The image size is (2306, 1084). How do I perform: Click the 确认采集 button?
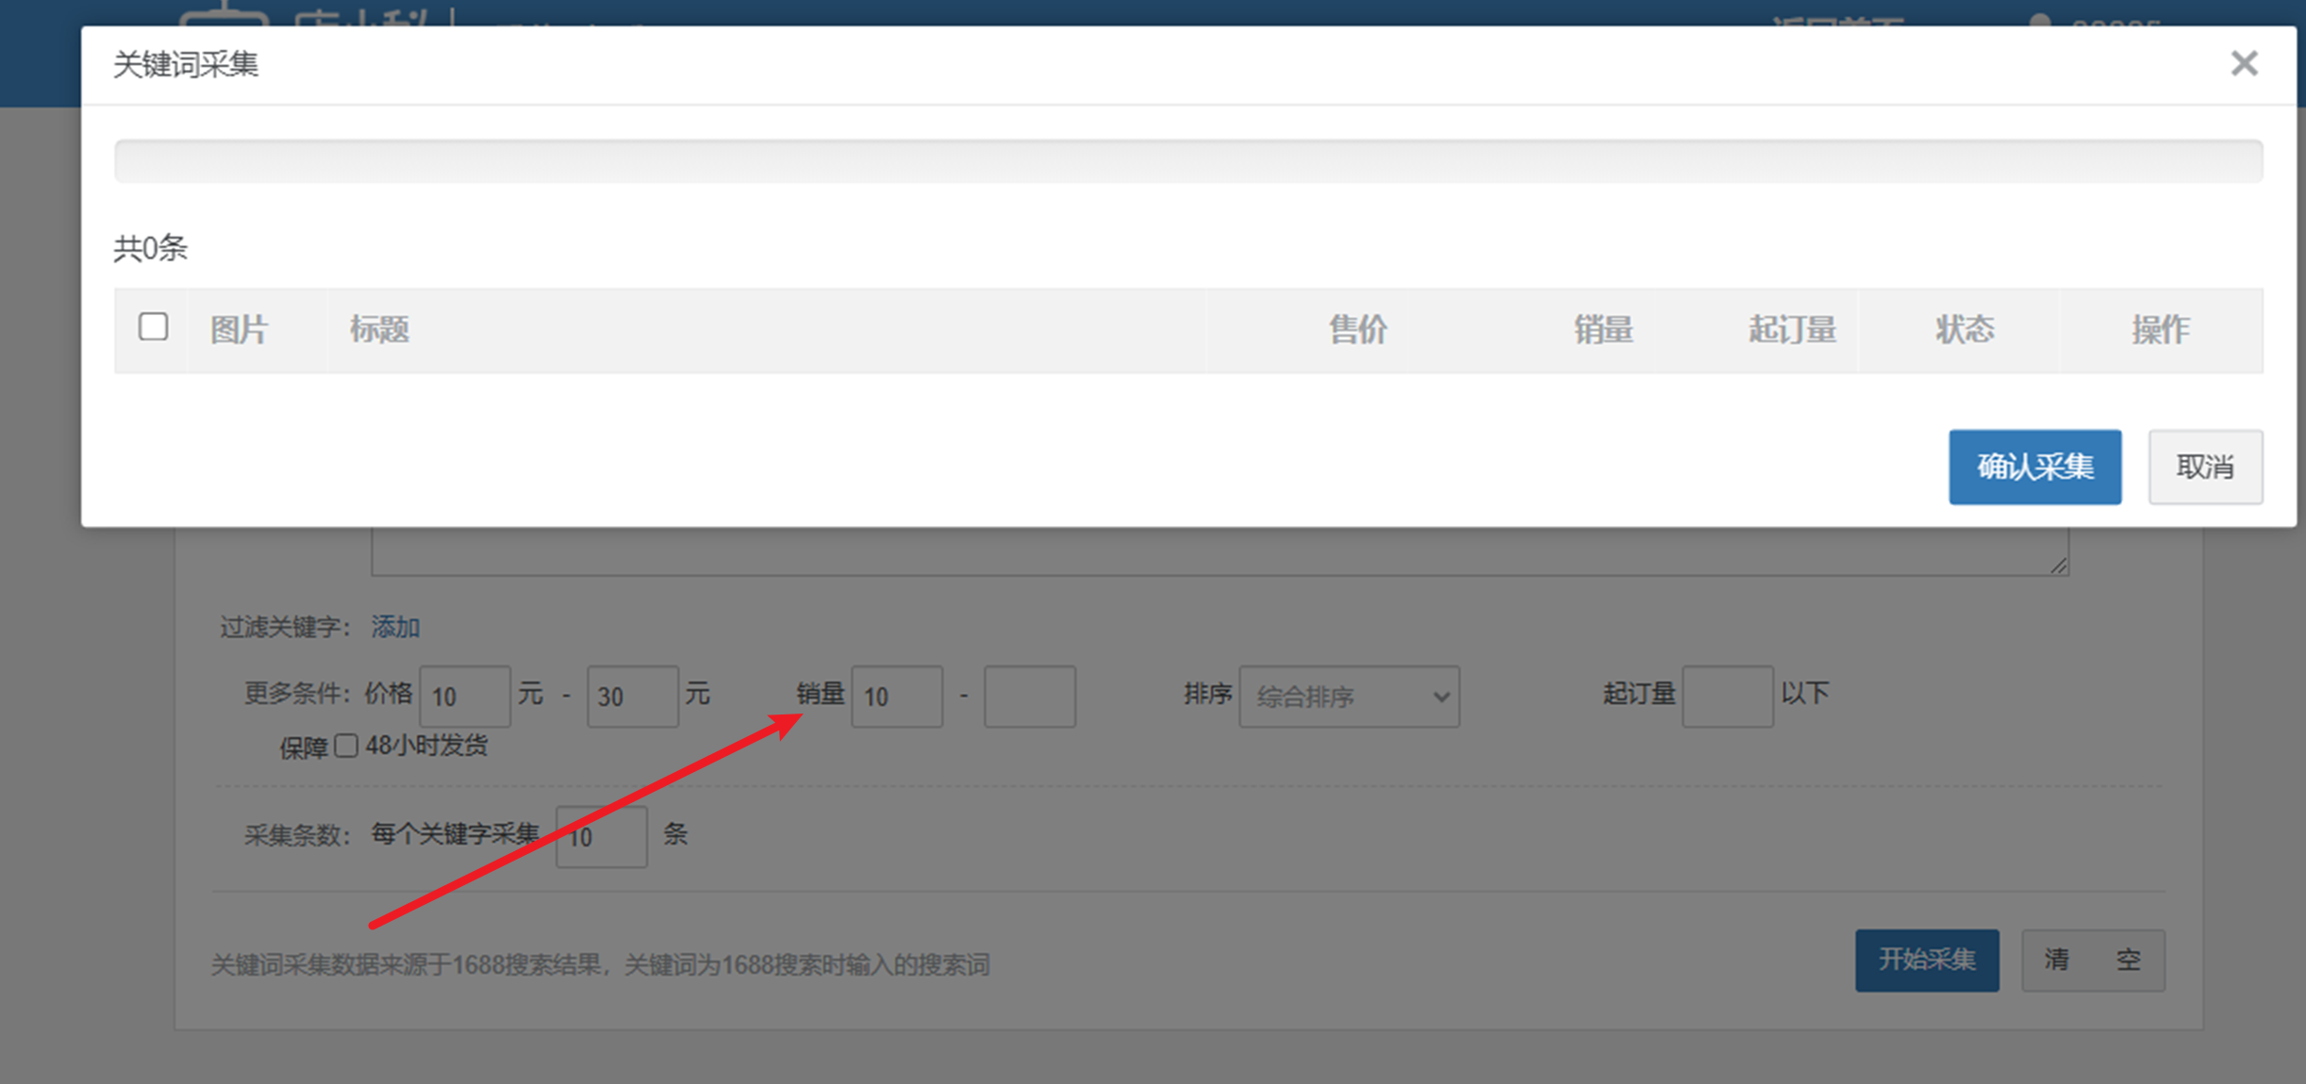2034,468
